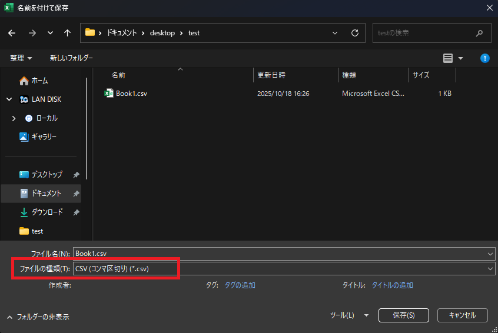The image size is (498, 333).
Task: Open help with the blue question icon
Action: [484, 58]
